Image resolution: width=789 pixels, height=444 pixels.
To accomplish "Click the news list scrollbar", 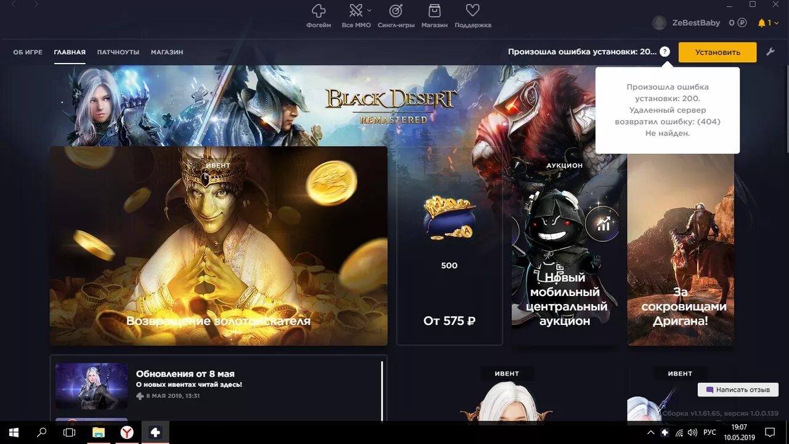I will click(x=382, y=391).
